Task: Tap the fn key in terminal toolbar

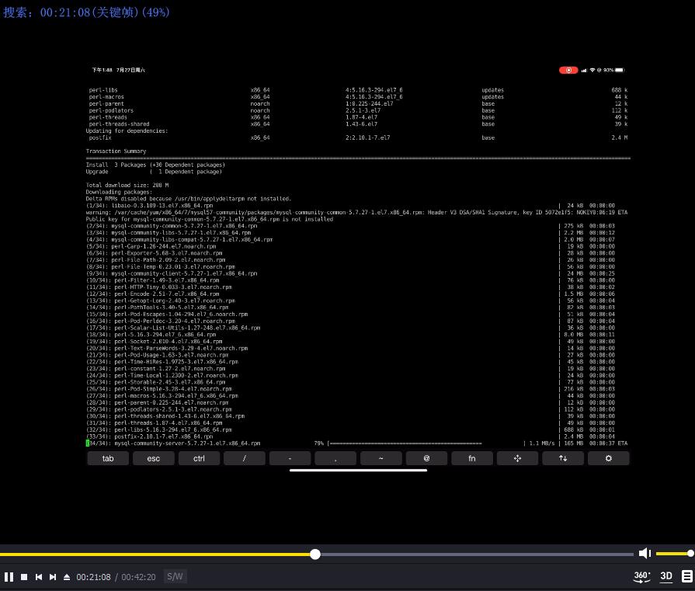Action: (471, 458)
